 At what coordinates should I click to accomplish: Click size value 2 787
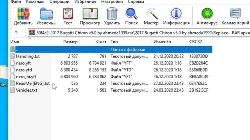click(73, 56)
